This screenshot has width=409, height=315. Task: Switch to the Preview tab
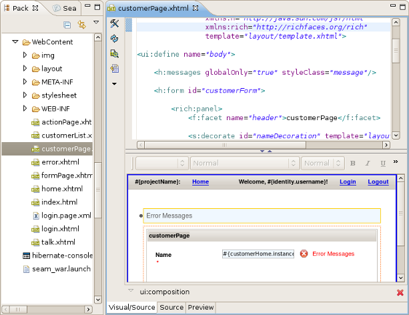pos(200,307)
